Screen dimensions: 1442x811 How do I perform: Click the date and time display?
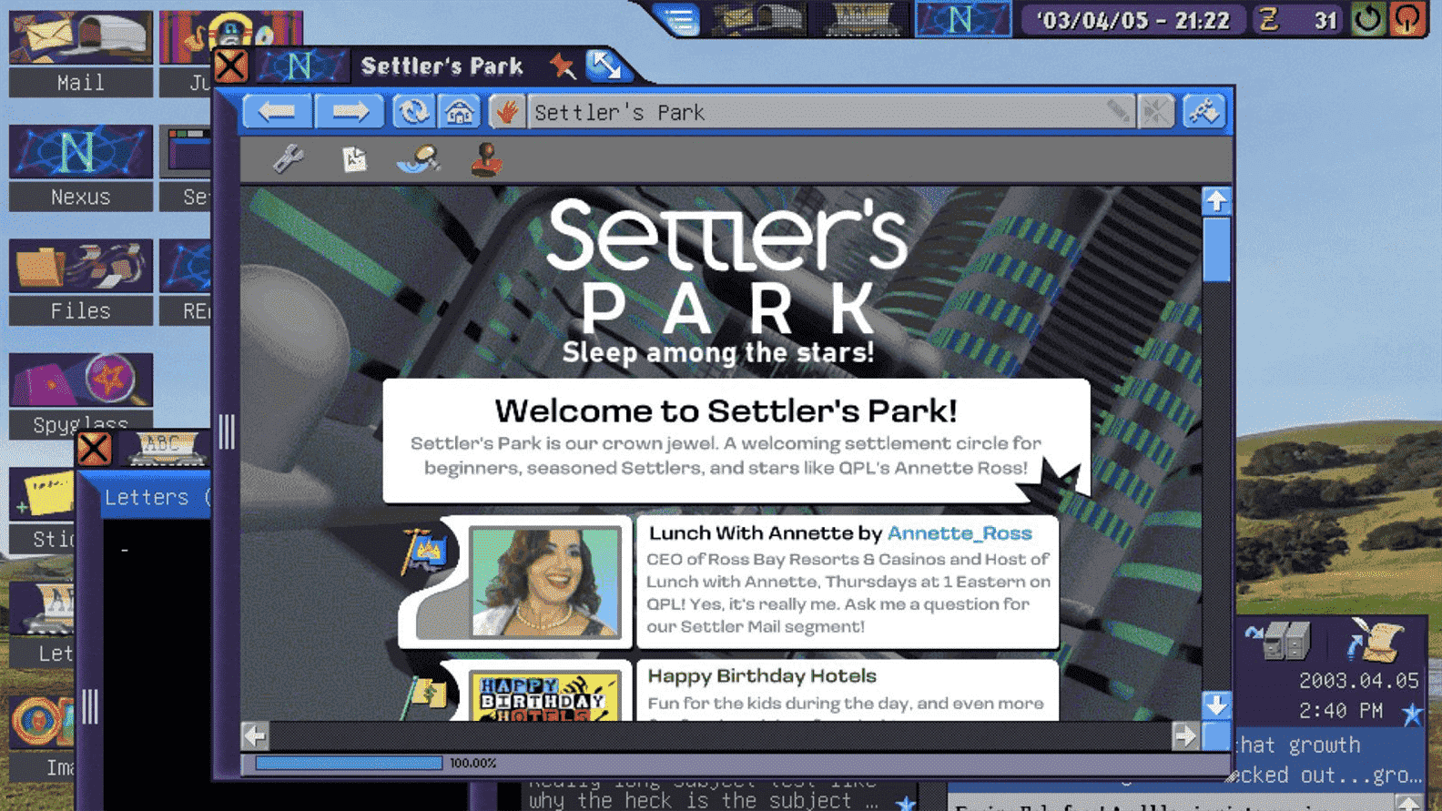click(1133, 20)
